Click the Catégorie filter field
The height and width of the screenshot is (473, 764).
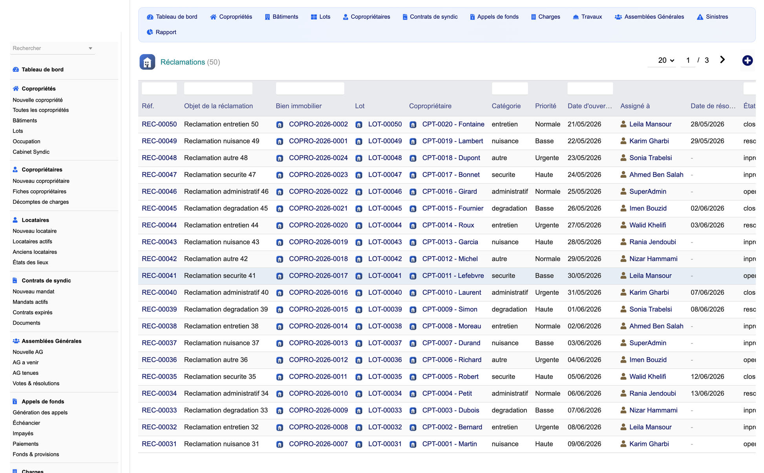(510, 88)
